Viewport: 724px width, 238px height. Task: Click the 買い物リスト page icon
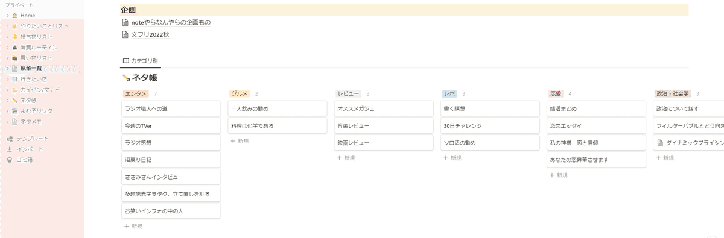(x=15, y=58)
